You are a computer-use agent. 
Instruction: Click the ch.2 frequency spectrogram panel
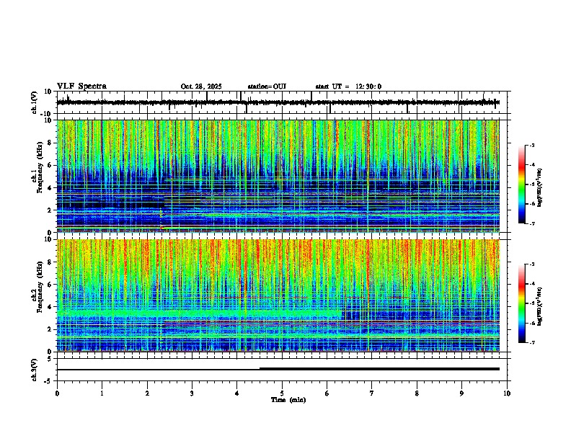pyautogui.click(x=278, y=295)
